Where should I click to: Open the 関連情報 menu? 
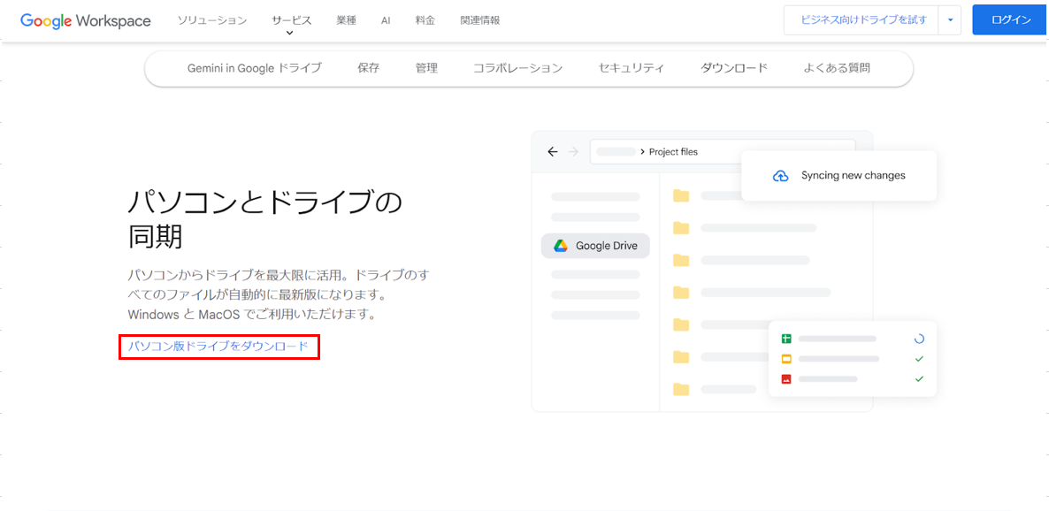pos(479,20)
